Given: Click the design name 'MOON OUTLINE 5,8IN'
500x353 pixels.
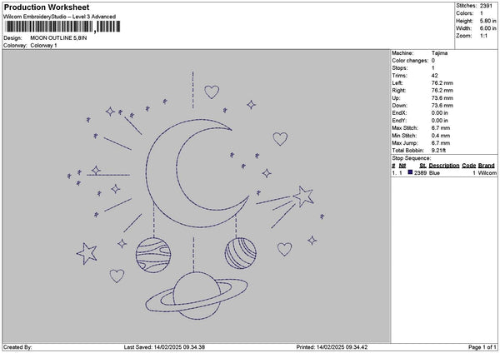Looking at the screenshot, I should 58,38.
